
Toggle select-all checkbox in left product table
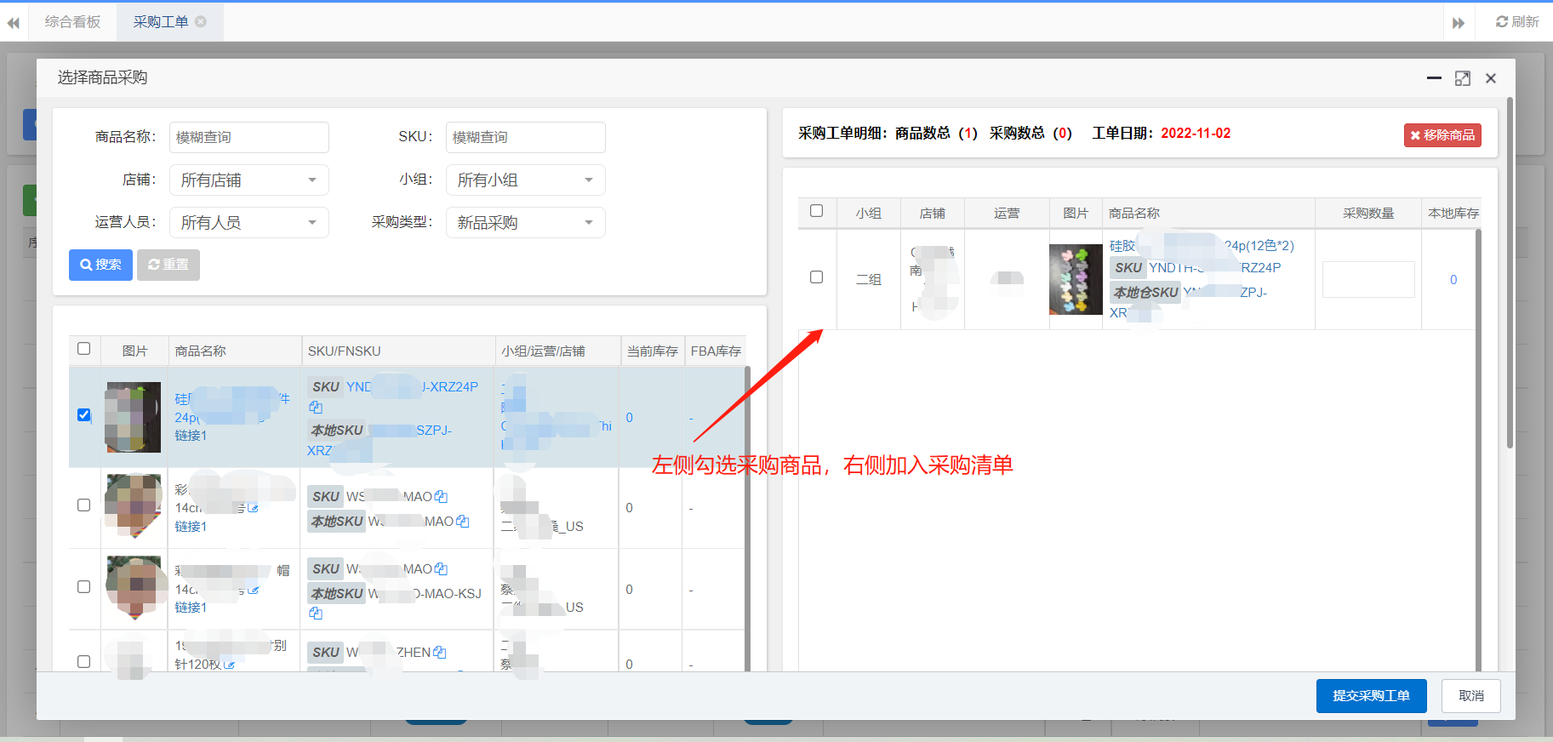83,349
